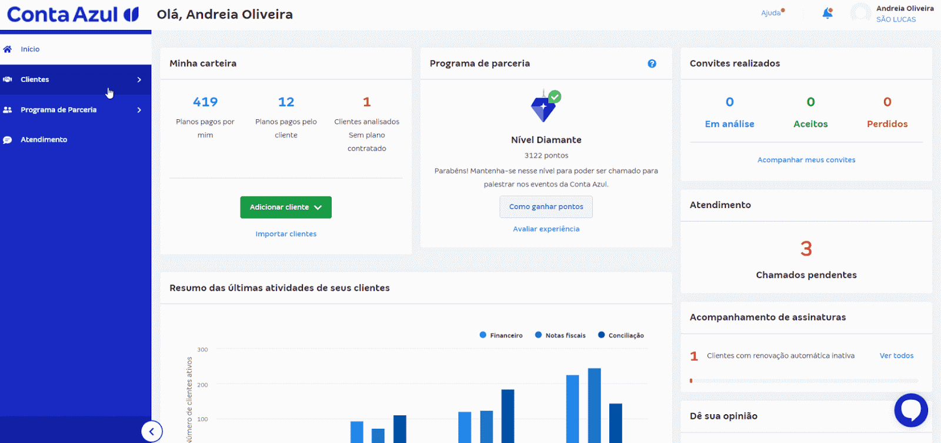The image size is (941, 443).
Task: Click Avaliar experiência link
Action: click(x=546, y=229)
